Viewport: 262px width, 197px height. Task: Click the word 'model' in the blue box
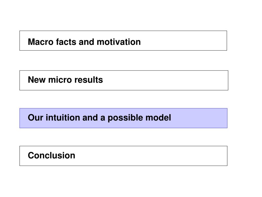pyautogui.click(x=158, y=117)
